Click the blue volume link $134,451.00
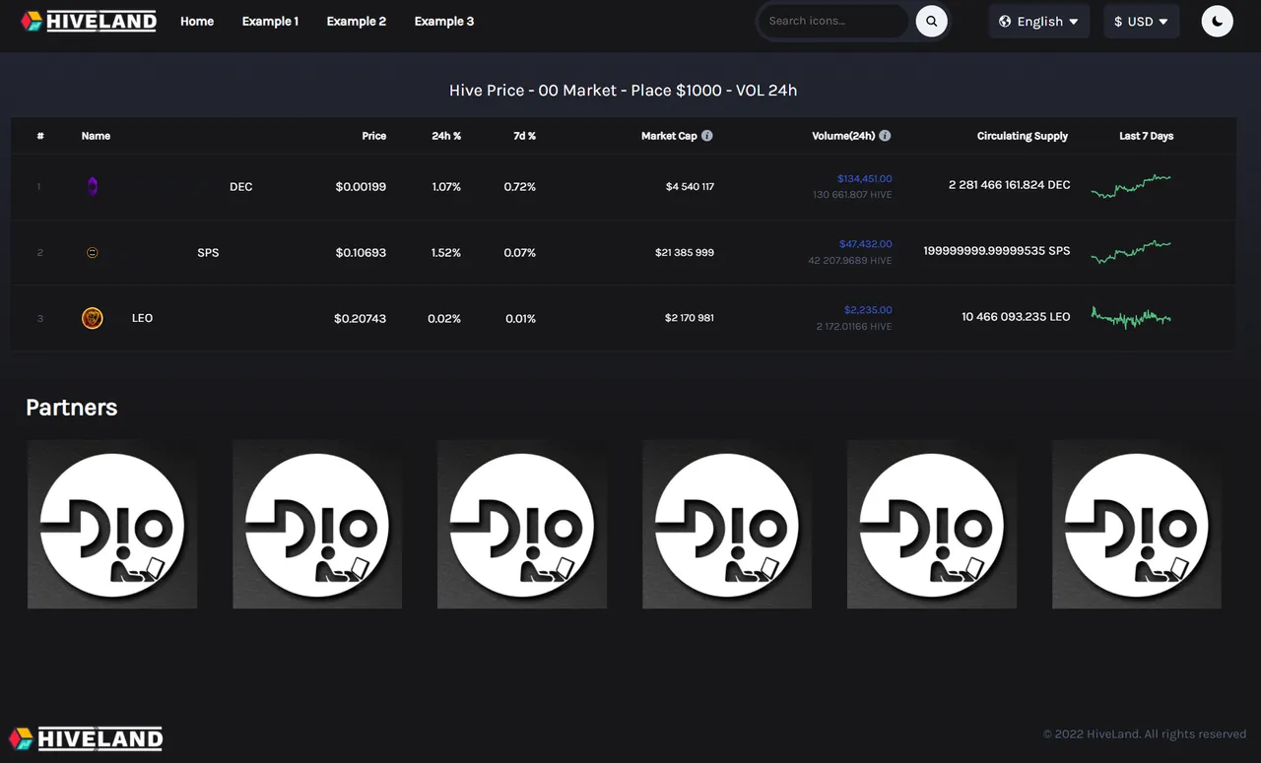The height and width of the screenshot is (763, 1261). click(x=865, y=179)
